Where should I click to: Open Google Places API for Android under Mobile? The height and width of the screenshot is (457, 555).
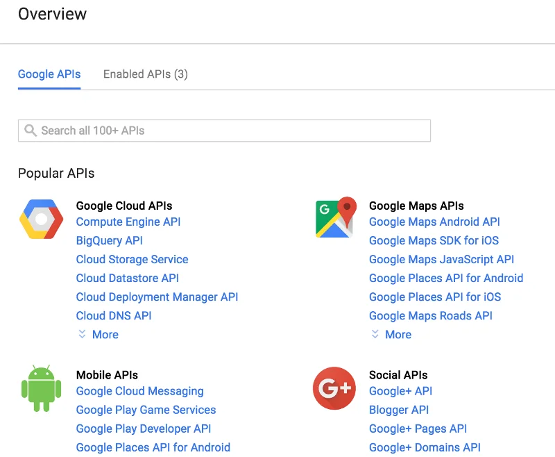click(x=153, y=447)
